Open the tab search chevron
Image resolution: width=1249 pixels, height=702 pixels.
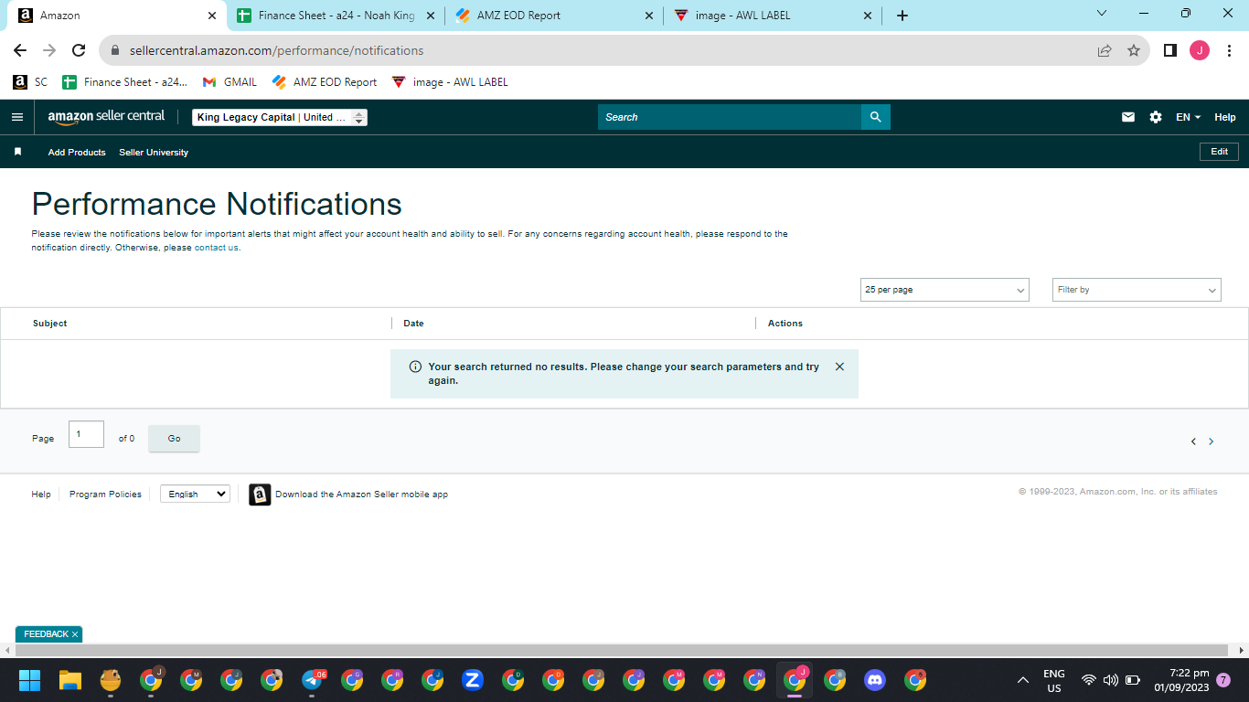click(x=1101, y=14)
